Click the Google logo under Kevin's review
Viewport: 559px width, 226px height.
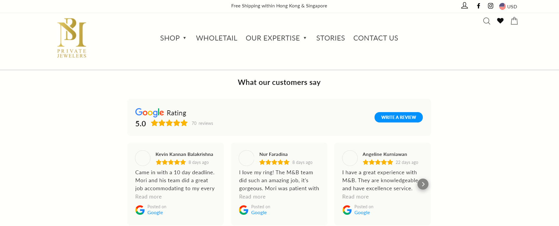click(140, 210)
